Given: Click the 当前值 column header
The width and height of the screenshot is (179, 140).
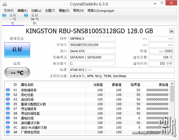Looking at the screenshot, I should pyautogui.click(x=95, y=85).
